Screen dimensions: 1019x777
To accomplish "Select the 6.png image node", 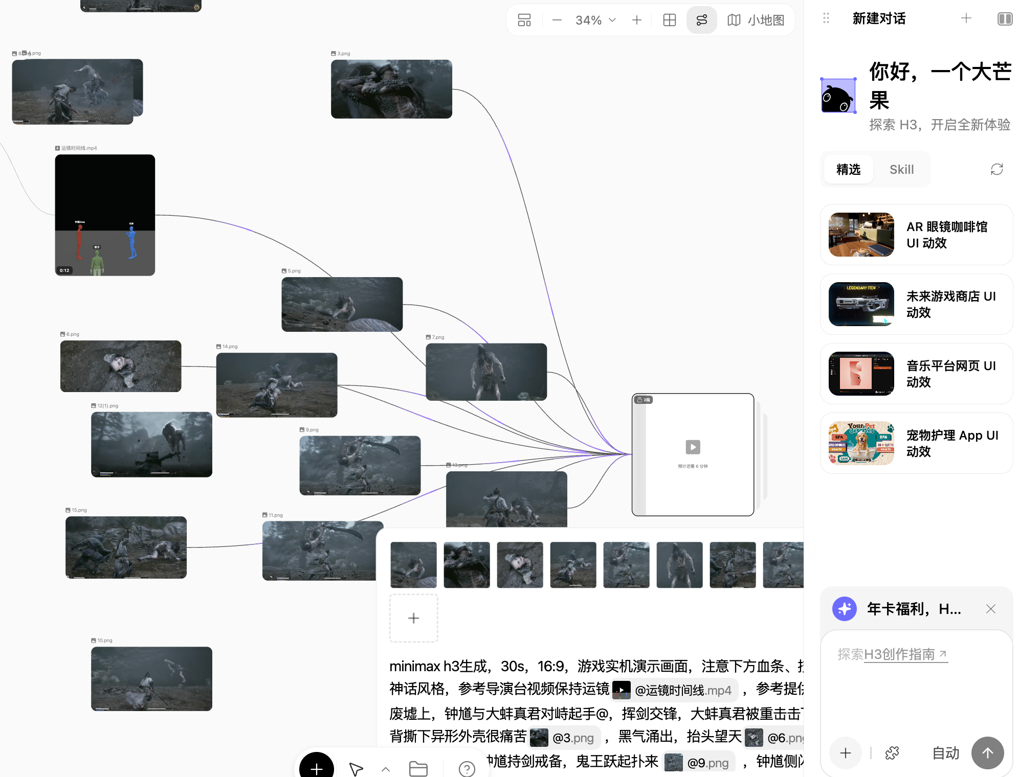I will (121, 366).
